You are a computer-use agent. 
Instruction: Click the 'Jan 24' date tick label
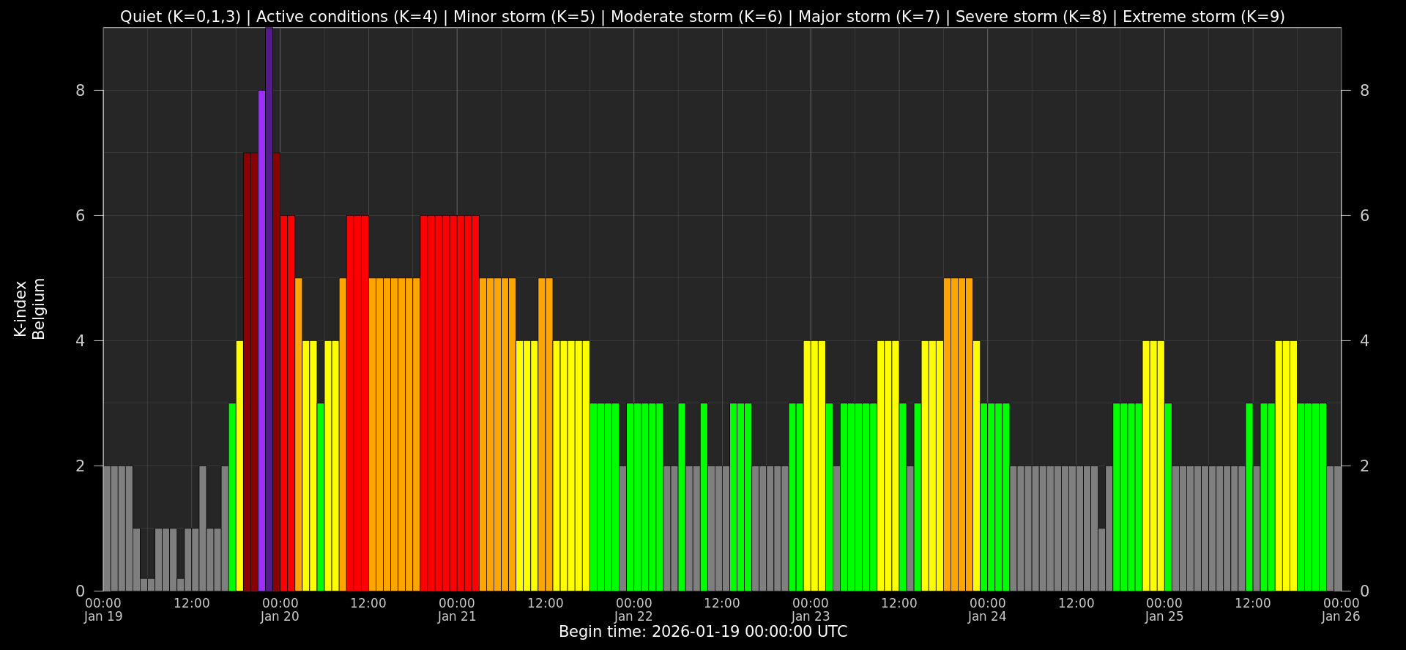click(987, 616)
